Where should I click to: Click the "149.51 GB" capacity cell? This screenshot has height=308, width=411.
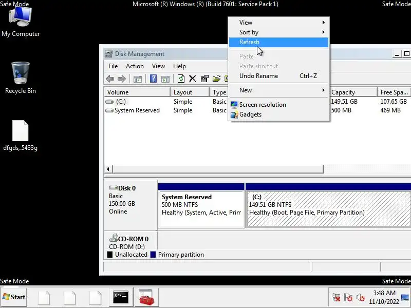[x=344, y=101]
